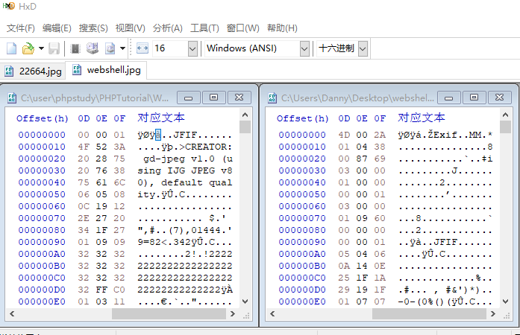Click the Open RAM chip icon
This screenshot has width=520, height=335.
(75, 48)
